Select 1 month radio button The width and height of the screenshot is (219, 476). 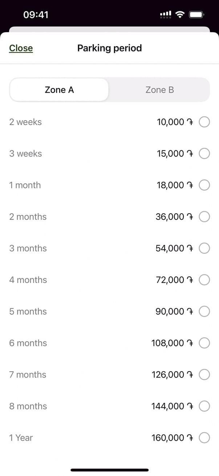click(x=204, y=185)
